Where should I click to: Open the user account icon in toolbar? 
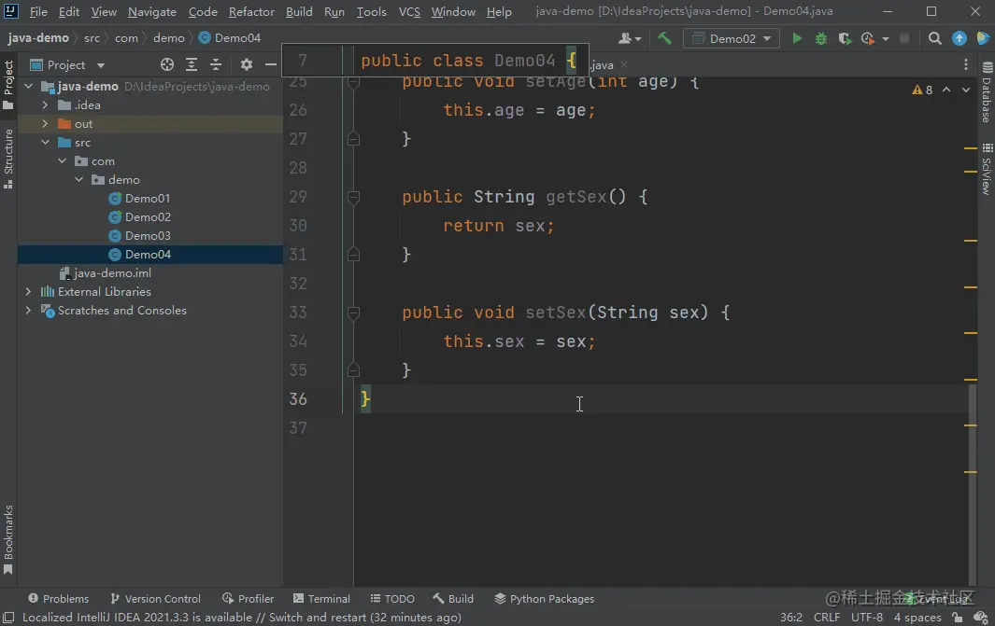630,38
